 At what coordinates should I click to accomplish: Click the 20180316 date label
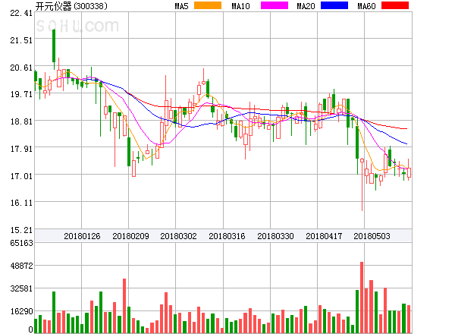click(227, 236)
